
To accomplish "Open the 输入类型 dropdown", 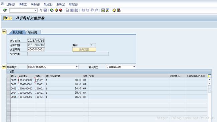I will point(121,67).
